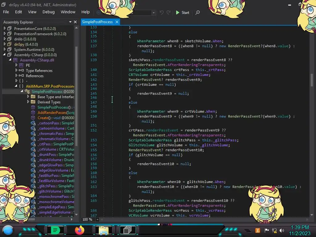Close the Assembly Explorer panel
This screenshot has width=316, height=237.
point(75,22)
